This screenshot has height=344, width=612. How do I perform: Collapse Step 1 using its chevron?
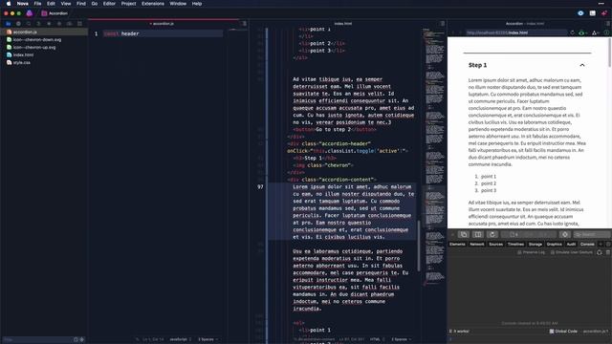(582, 65)
